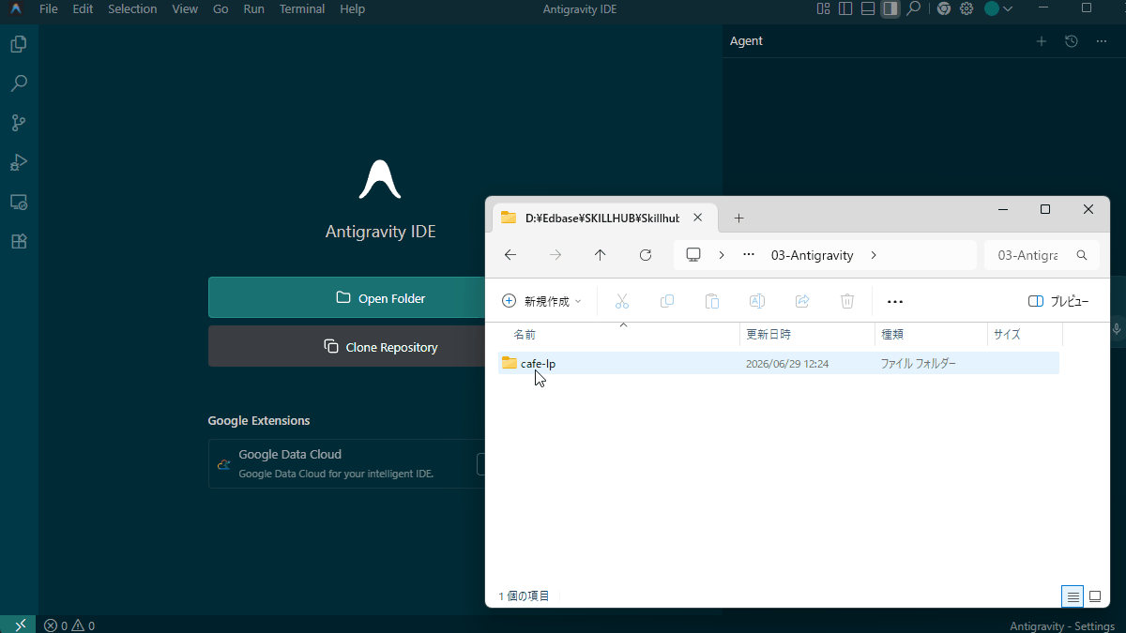Open the Selection menu
The image size is (1126, 633).
point(132,8)
